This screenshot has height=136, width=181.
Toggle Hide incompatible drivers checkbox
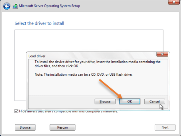(16, 111)
